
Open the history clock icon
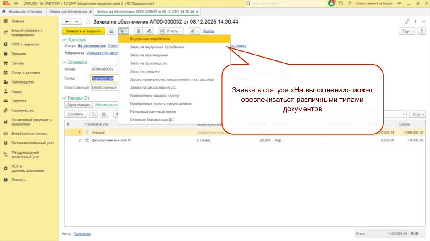pos(341,3)
